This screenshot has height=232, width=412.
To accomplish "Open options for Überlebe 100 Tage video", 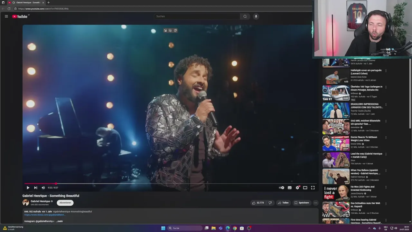I will coord(386,87).
